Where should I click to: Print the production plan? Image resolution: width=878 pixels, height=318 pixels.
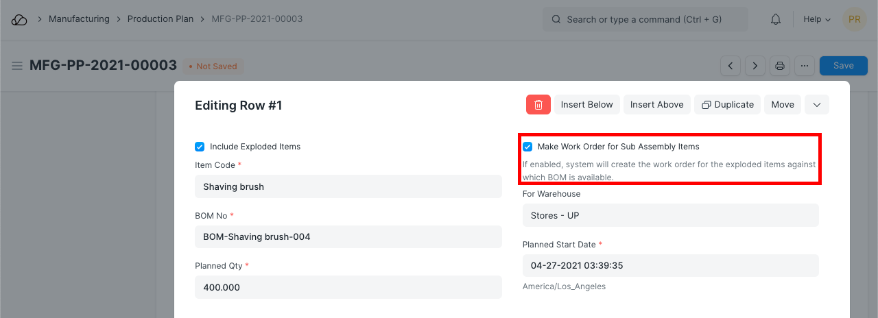(x=780, y=66)
